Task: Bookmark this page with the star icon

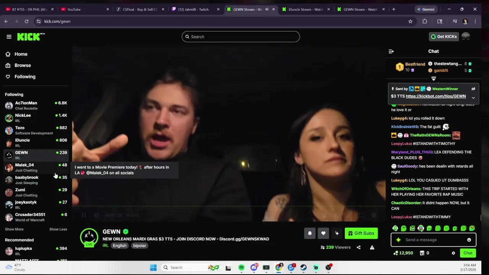Action: click(x=410, y=21)
